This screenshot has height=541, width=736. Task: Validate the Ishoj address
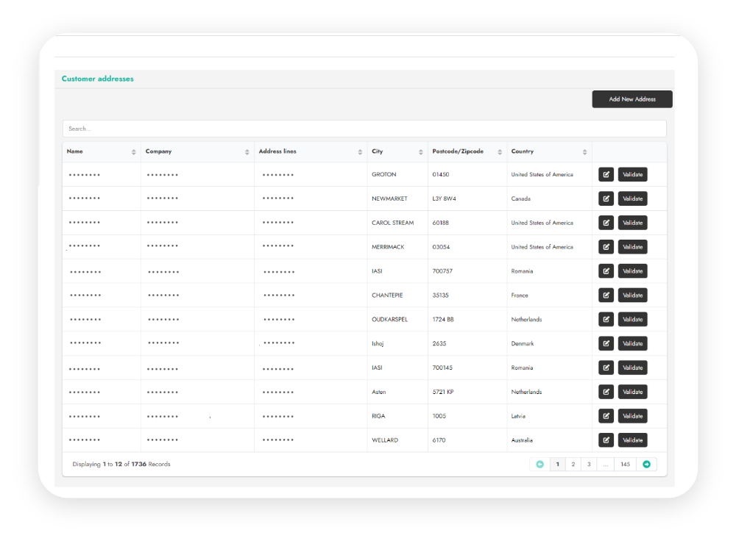(x=633, y=343)
